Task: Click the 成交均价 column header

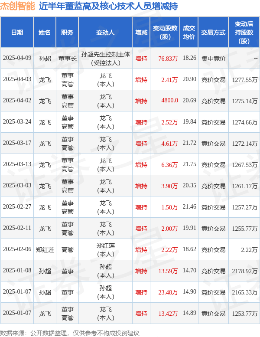Action: [189, 33]
